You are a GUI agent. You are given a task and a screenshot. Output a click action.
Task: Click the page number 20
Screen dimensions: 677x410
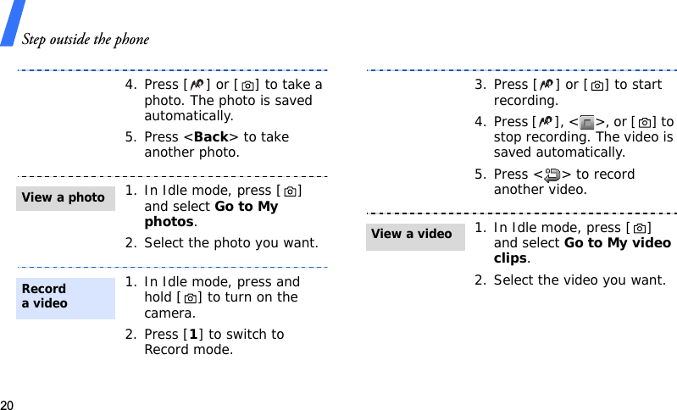8,404
